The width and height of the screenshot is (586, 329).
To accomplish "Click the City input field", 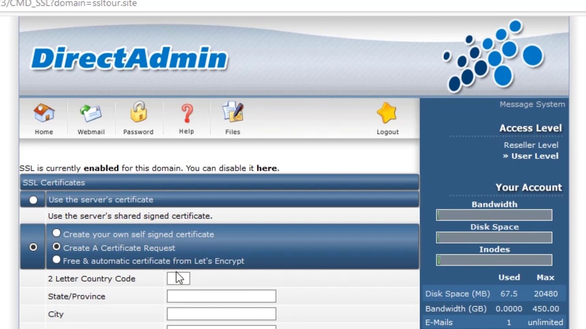I will 222,314.
